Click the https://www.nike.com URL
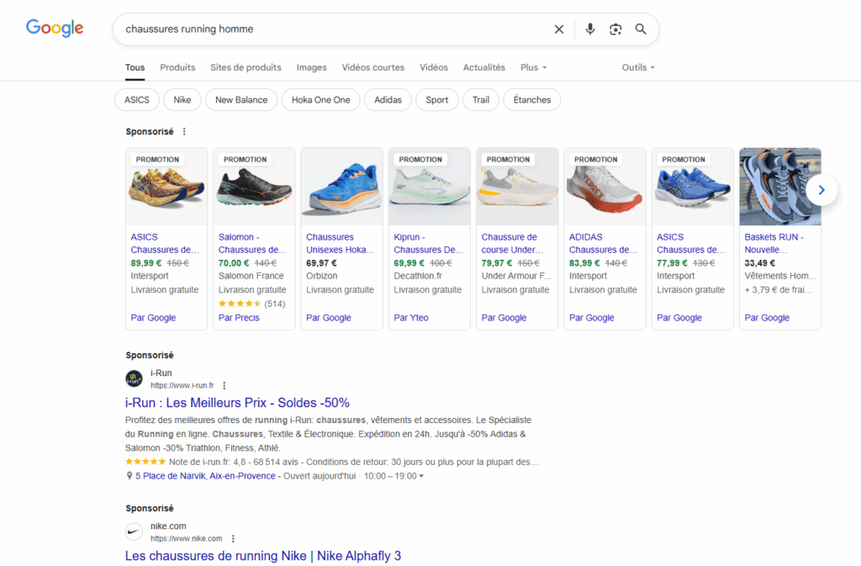Screen dimensions: 861x566 (x=186, y=538)
